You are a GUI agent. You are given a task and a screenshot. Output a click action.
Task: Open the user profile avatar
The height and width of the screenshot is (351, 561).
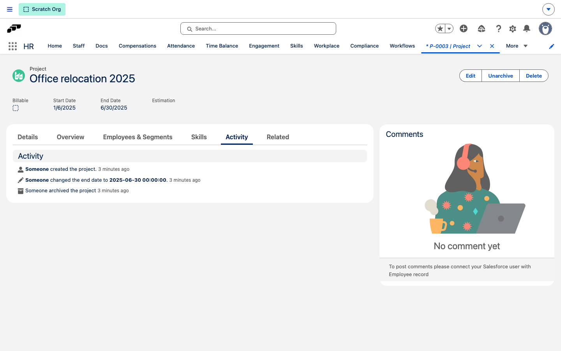[x=545, y=28]
